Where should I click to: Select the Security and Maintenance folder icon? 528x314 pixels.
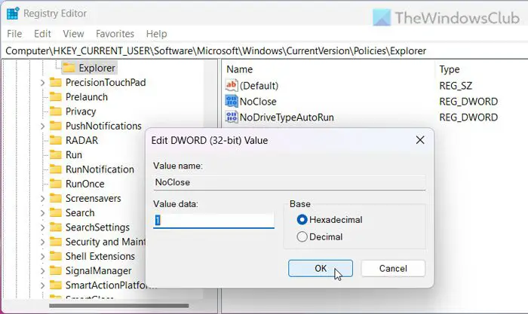coord(56,242)
